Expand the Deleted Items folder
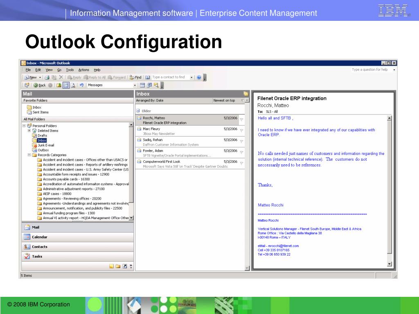 click(29, 130)
